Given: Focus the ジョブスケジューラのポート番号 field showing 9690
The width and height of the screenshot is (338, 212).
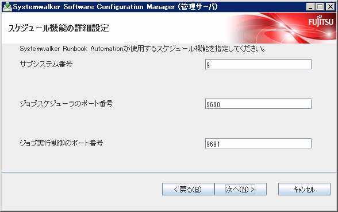Looking at the screenshot, I should 258,104.
